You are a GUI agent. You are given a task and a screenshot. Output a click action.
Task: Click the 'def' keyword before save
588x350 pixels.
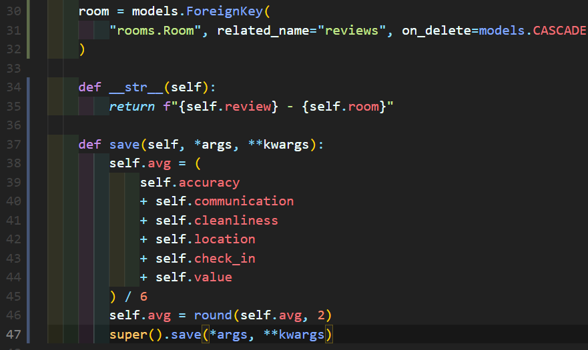90,144
